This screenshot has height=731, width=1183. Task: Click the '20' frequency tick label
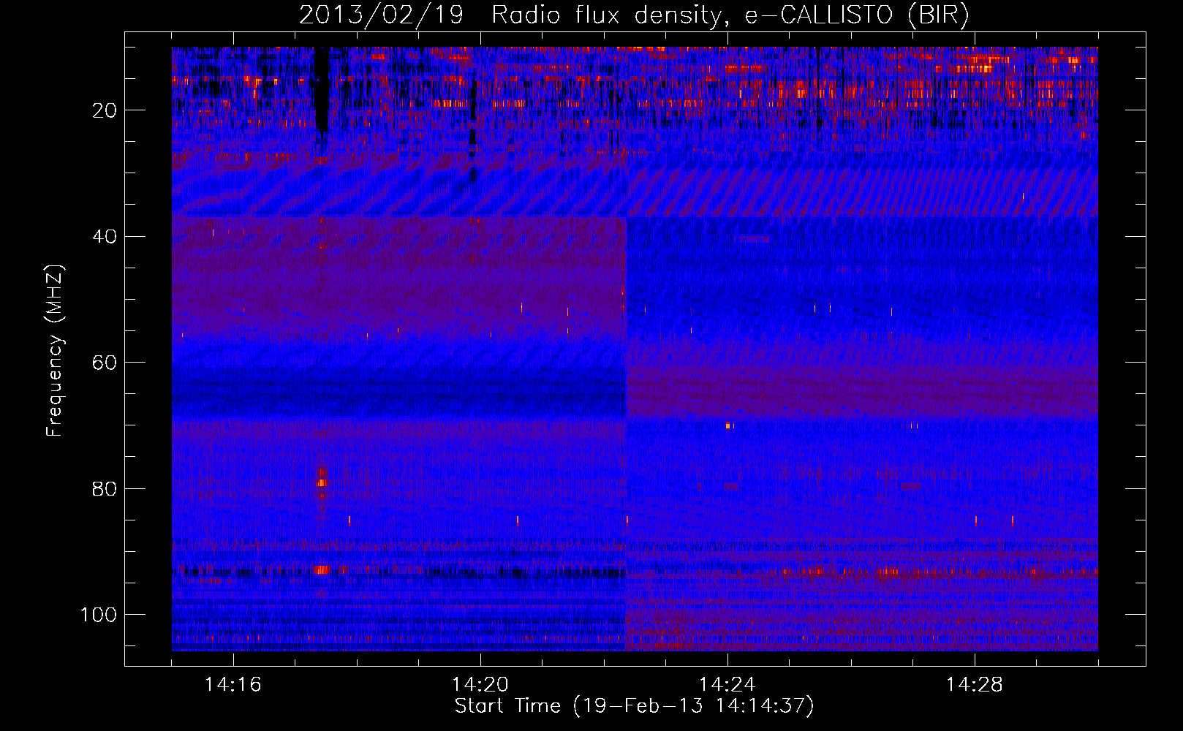tap(105, 110)
